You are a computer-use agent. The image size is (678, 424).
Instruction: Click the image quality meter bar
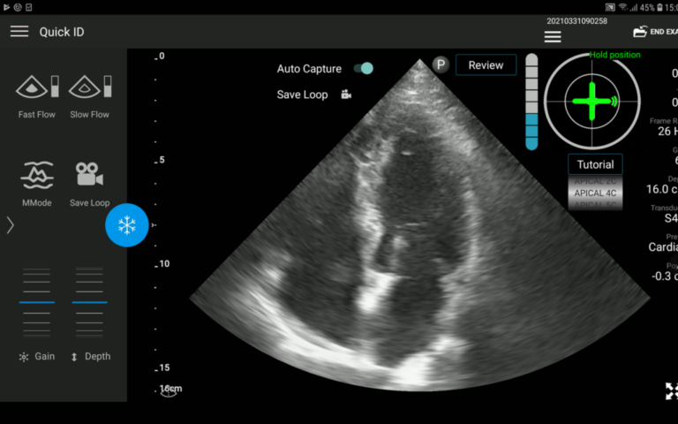coord(531,102)
